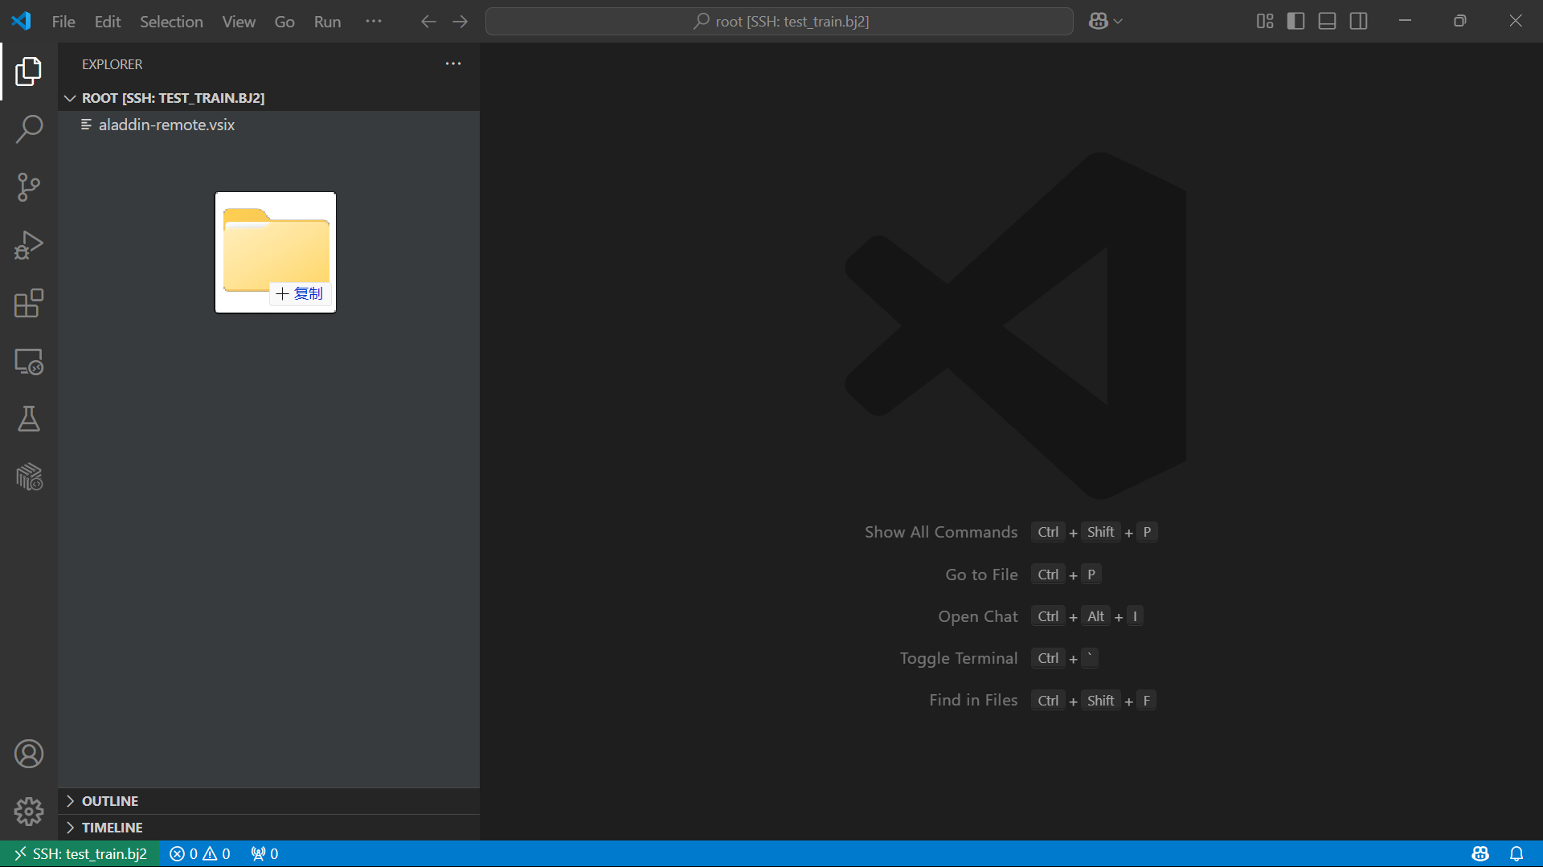Expand the TIMELINE section
Screen dimensions: 1543x867
pyautogui.click(x=112, y=828)
